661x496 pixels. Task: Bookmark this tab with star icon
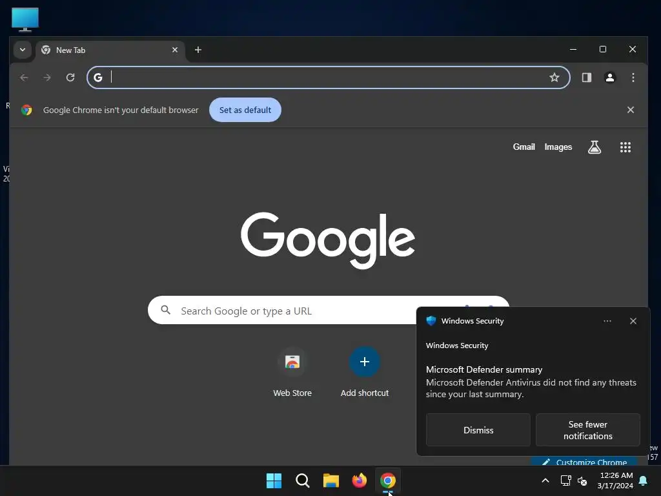(554, 77)
